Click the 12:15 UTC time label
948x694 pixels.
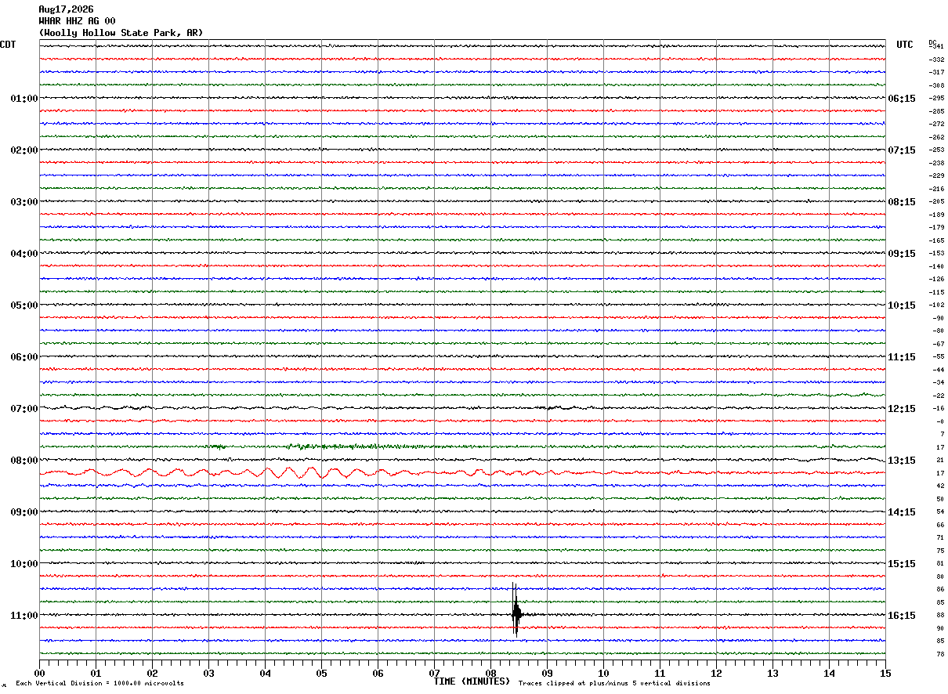click(x=901, y=409)
